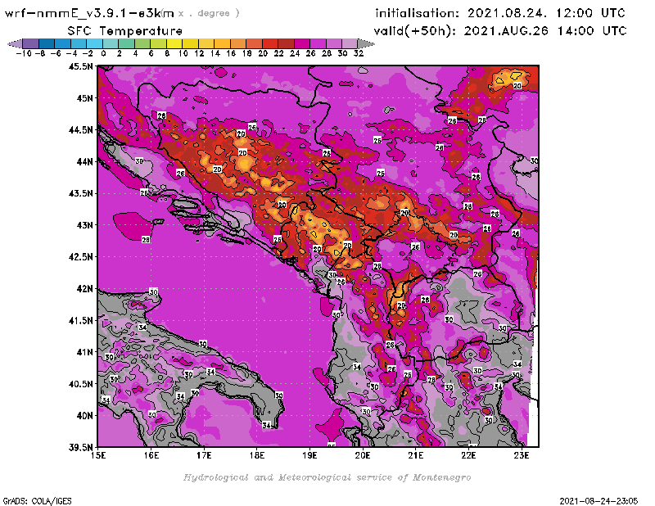Click the '32' value under the legend
This screenshot has height=506, width=655.
(359, 53)
